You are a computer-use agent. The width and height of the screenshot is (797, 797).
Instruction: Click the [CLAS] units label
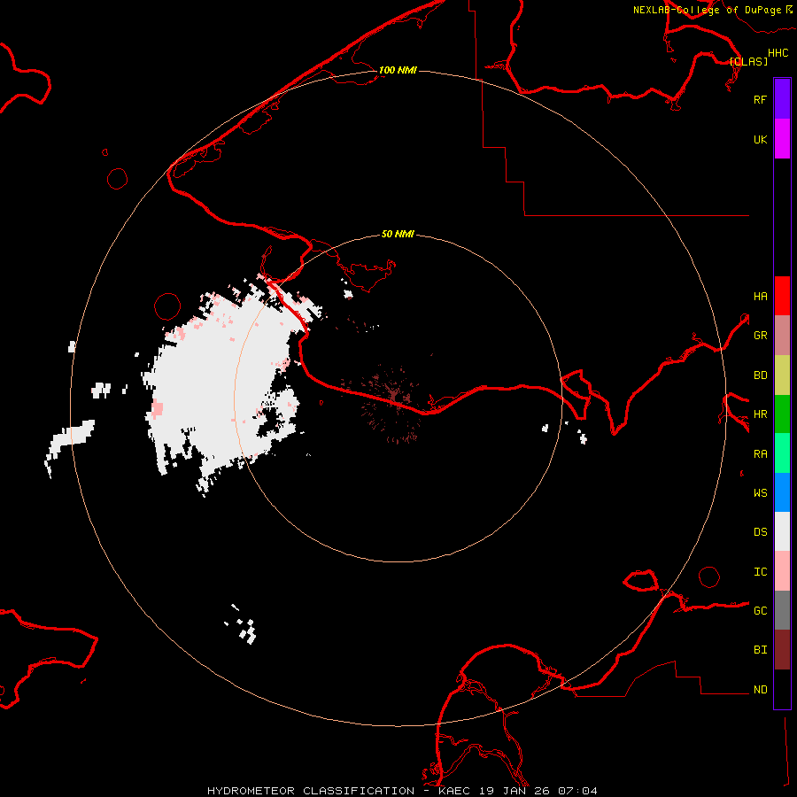(748, 61)
